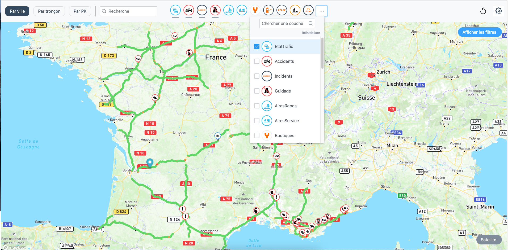Viewport: 508px width, 250px height.
Task: Select the roadworks worker icon
Action: coord(295,11)
